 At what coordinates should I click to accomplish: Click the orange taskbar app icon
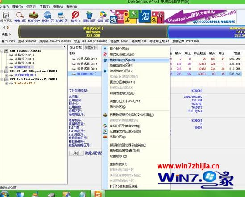coord(98,194)
